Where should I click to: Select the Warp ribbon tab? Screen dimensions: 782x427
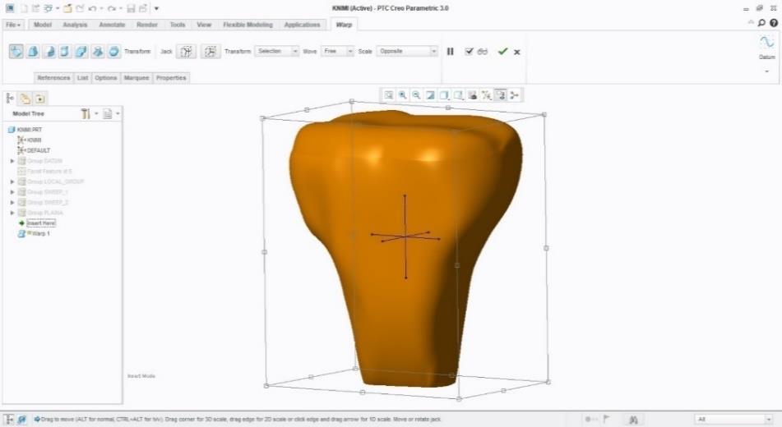[x=344, y=25]
